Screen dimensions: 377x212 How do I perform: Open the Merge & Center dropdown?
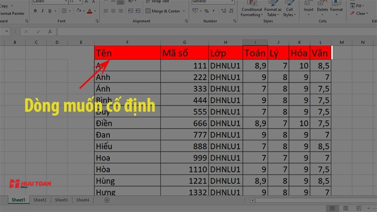coord(183,10)
